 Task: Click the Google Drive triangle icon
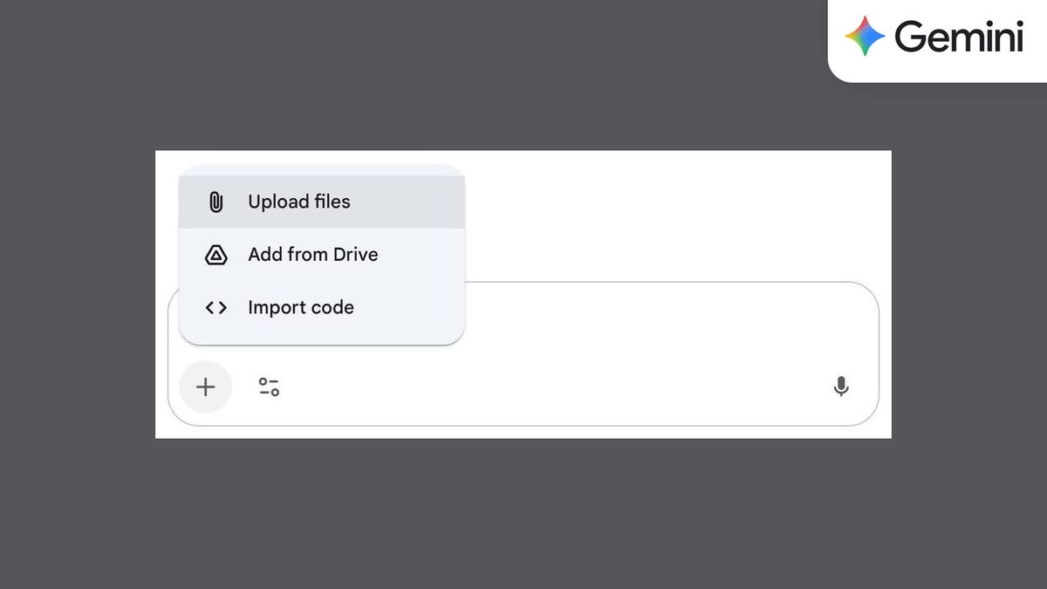(215, 255)
